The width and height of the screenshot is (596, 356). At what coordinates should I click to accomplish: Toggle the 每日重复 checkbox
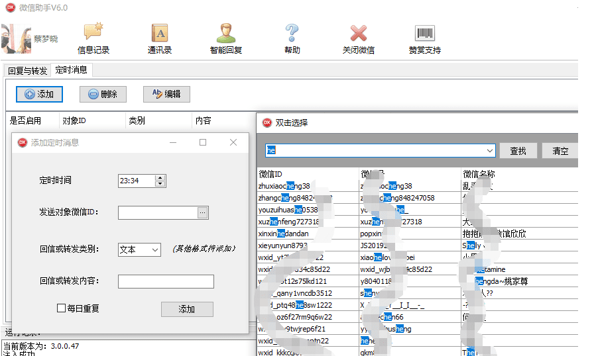pyautogui.click(x=61, y=308)
